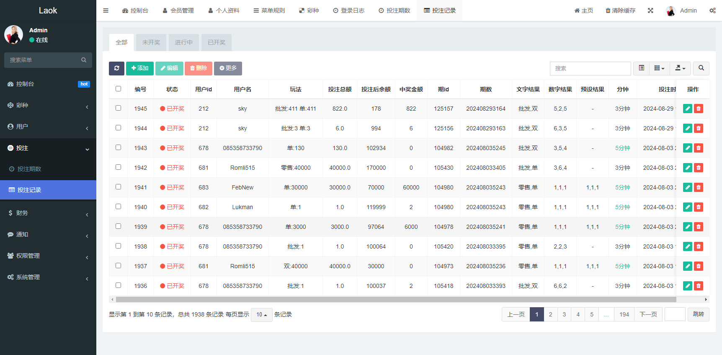Click the hamburger sidebar toggle icon
Viewport: 722px width, 355px height.
pyautogui.click(x=106, y=10)
